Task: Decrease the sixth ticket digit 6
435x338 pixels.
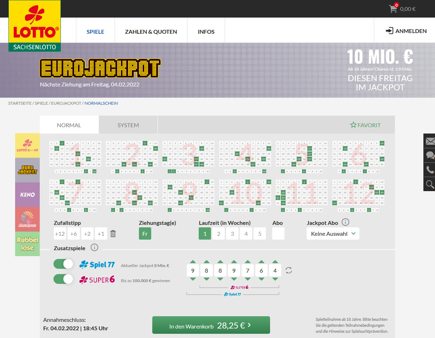Action: pyautogui.click(x=261, y=279)
